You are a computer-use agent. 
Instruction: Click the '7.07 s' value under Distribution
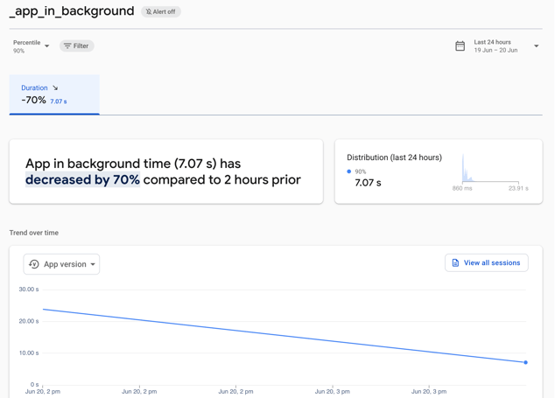point(369,183)
